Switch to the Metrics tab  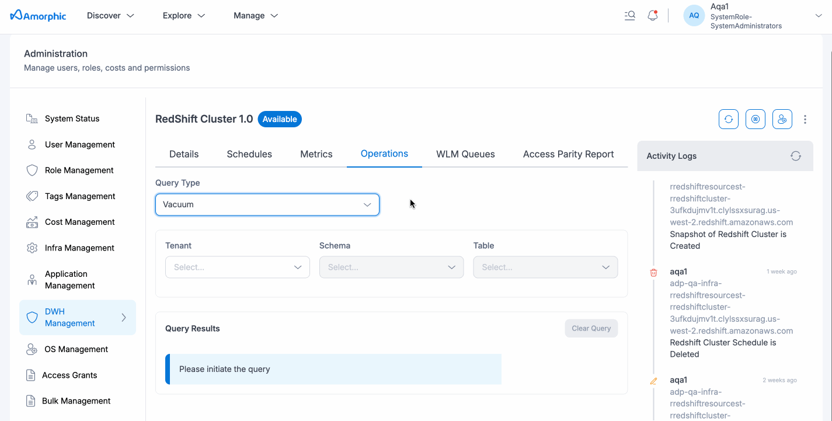(x=316, y=154)
